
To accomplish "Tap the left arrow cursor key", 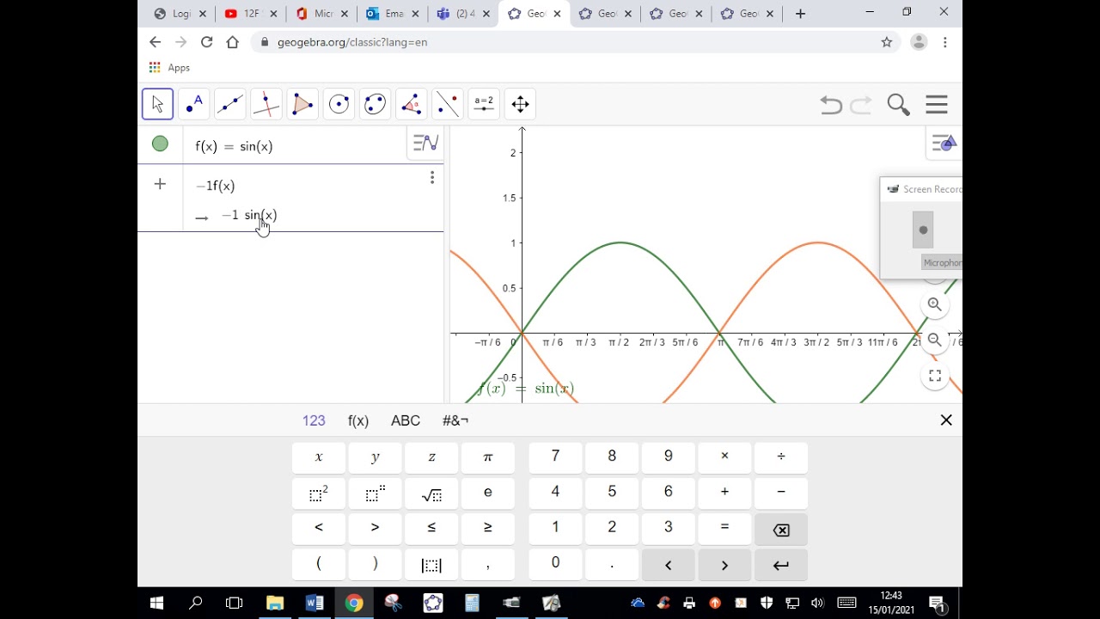I will click(x=668, y=564).
